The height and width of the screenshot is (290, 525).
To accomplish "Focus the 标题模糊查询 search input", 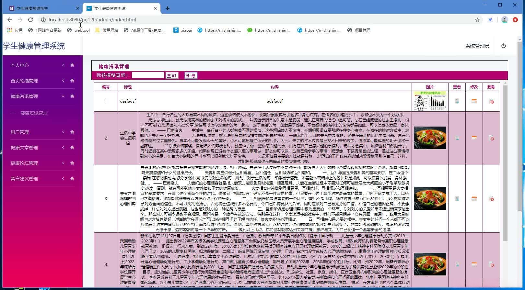I will point(148,75).
